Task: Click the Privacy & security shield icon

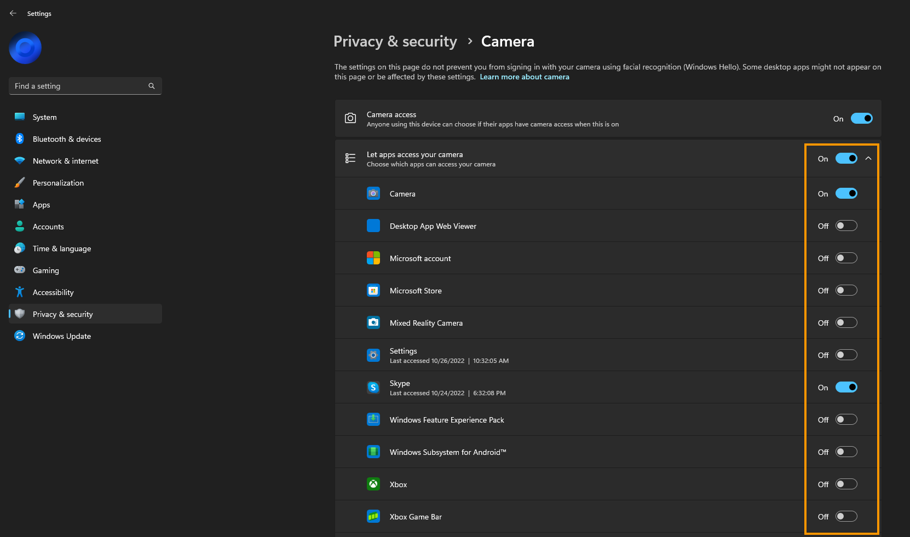Action: click(20, 314)
